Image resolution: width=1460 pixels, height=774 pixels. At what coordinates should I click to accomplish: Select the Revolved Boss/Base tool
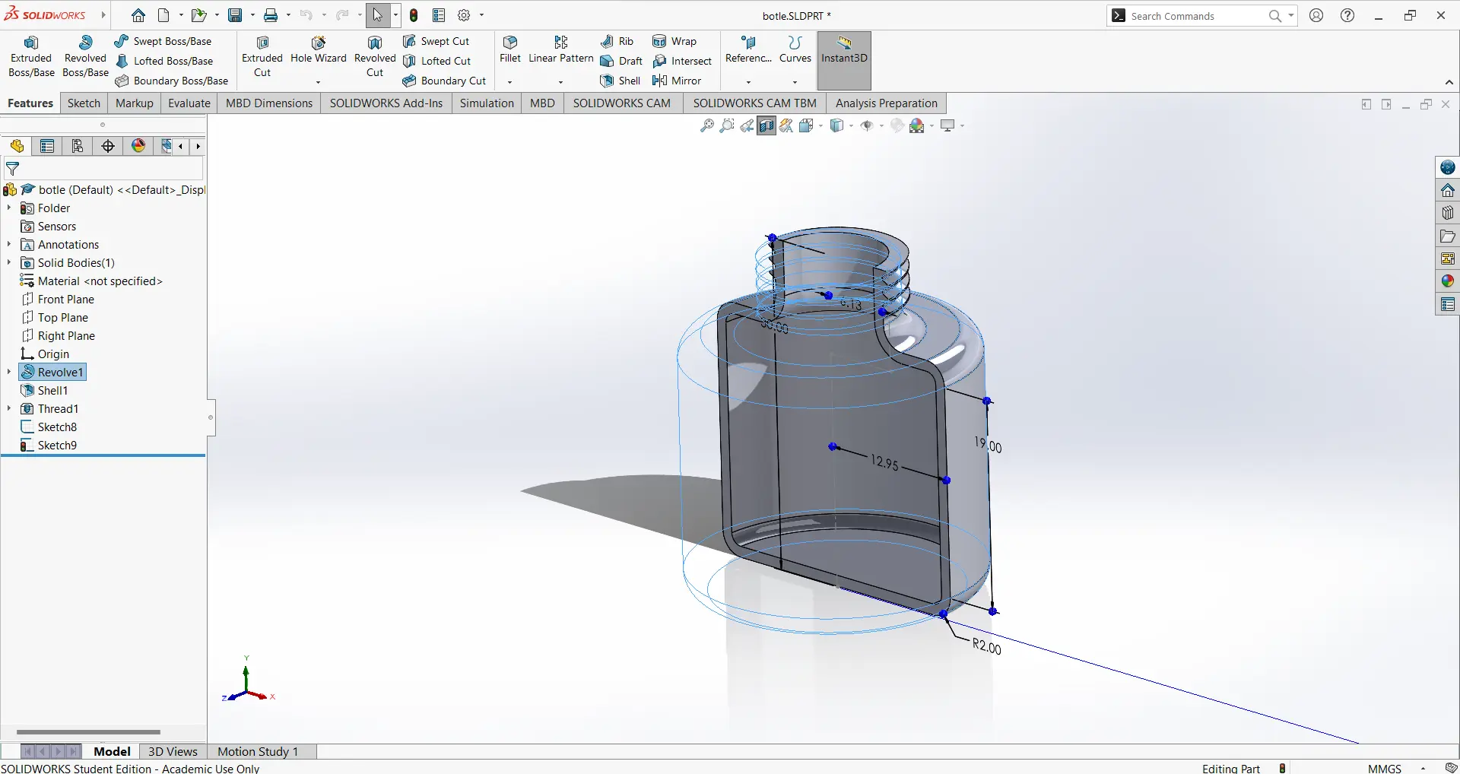pyautogui.click(x=85, y=56)
